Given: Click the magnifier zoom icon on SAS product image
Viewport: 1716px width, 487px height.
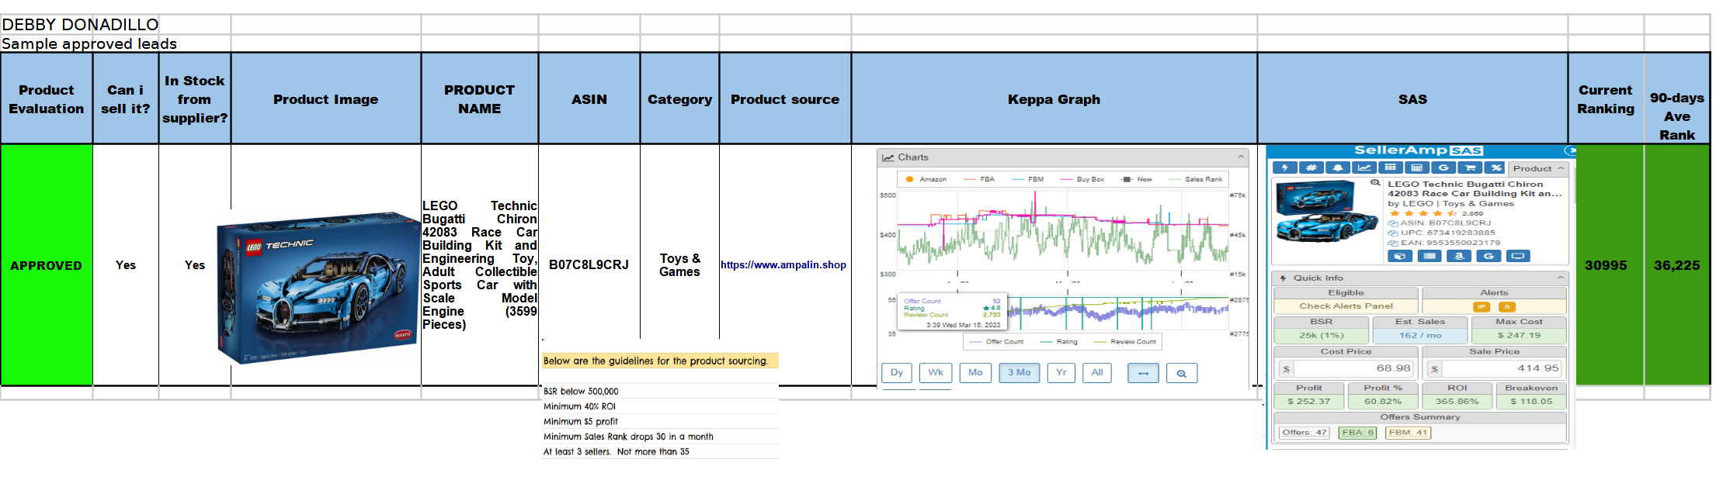Looking at the screenshot, I should (1375, 183).
